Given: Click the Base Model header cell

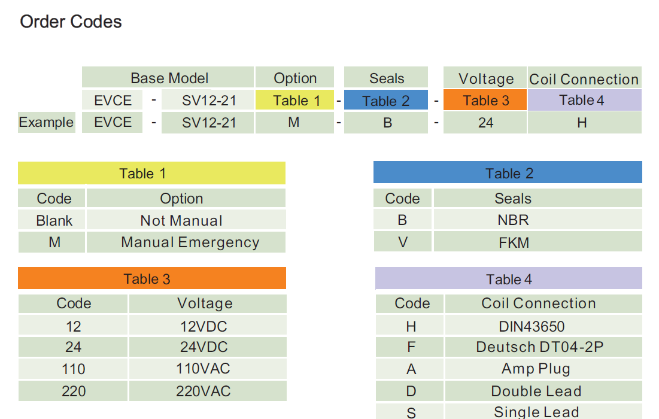Looking at the screenshot, I should tap(169, 78).
